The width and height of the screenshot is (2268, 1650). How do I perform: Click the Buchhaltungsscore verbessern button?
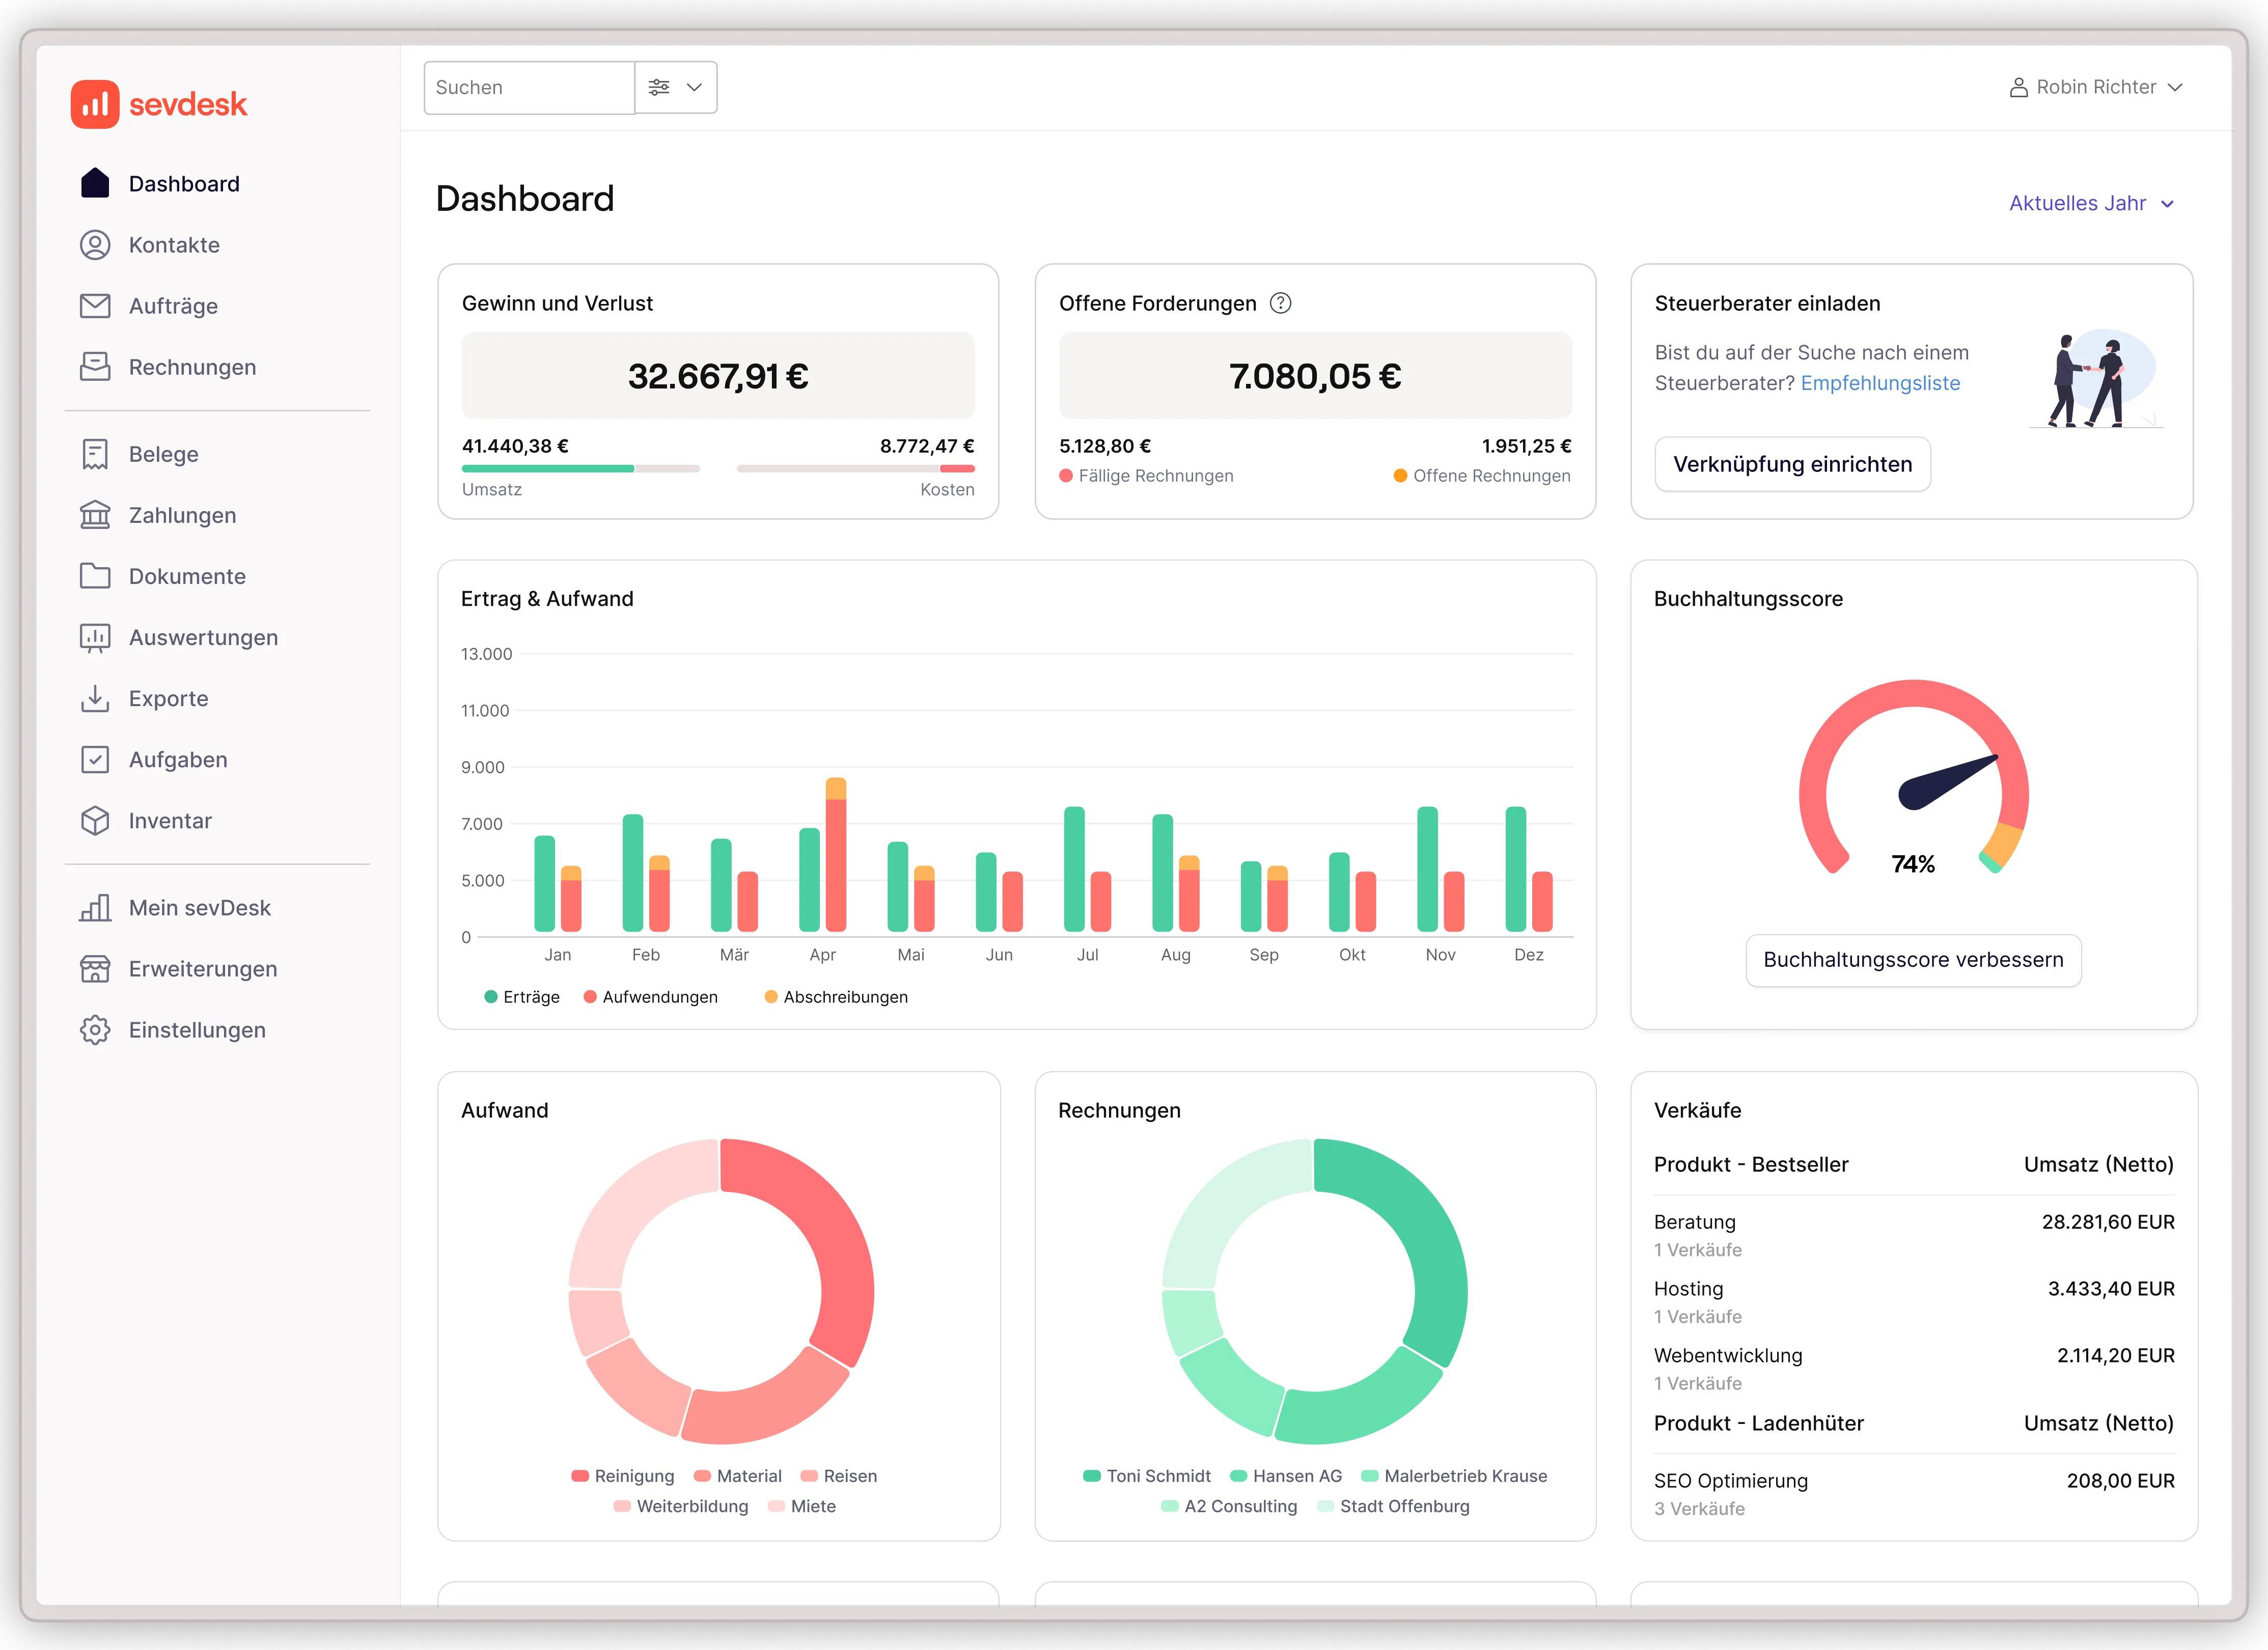point(1913,960)
